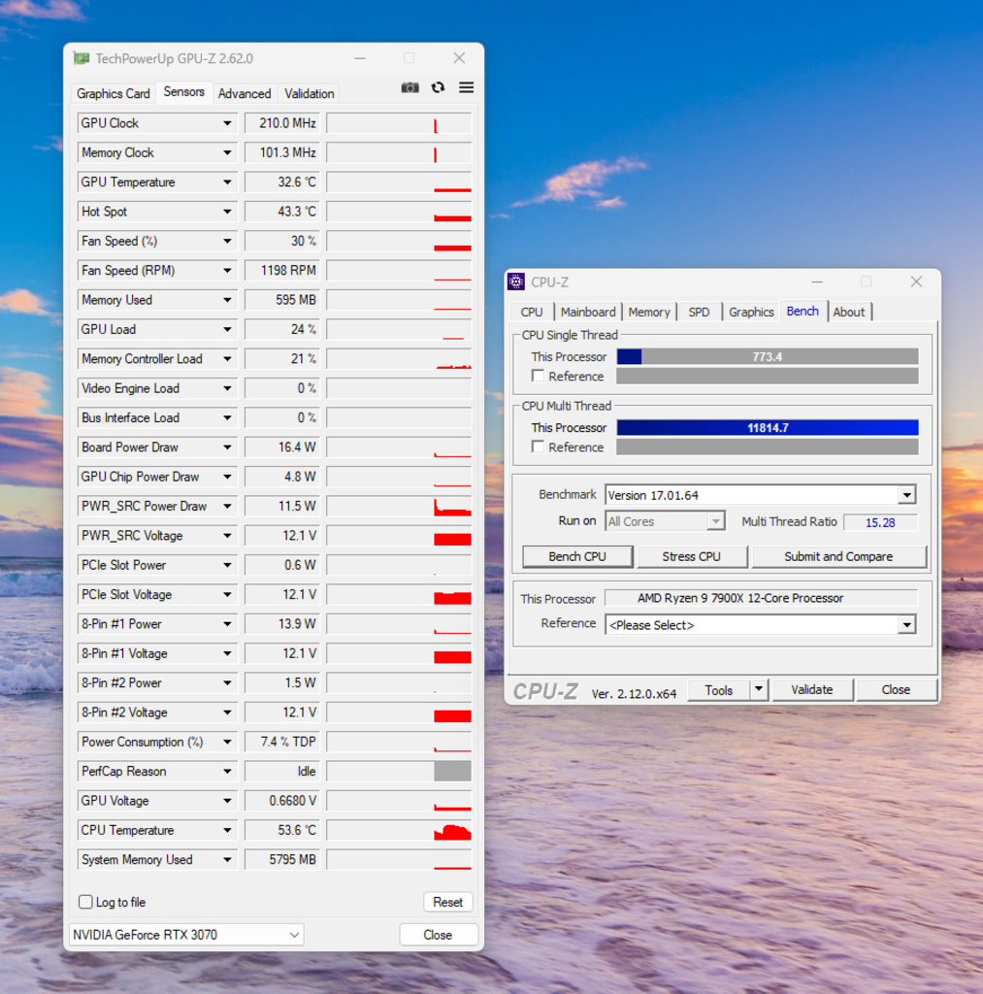Tick Reference checkbox under CPU Single Thread
This screenshot has width=983, height=994.
pos(539,376)
